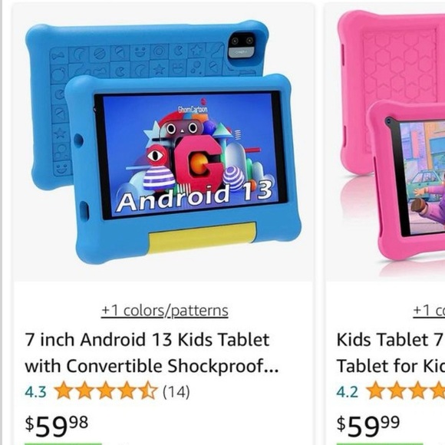This screenshot has width=445, height=445.
Task: Click the $59.99 price
Action: 368,427
